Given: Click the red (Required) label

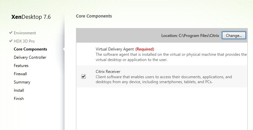Looking at the screenshot, I should 144,49.
